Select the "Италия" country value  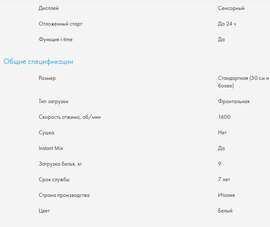[x=226, y=195]
